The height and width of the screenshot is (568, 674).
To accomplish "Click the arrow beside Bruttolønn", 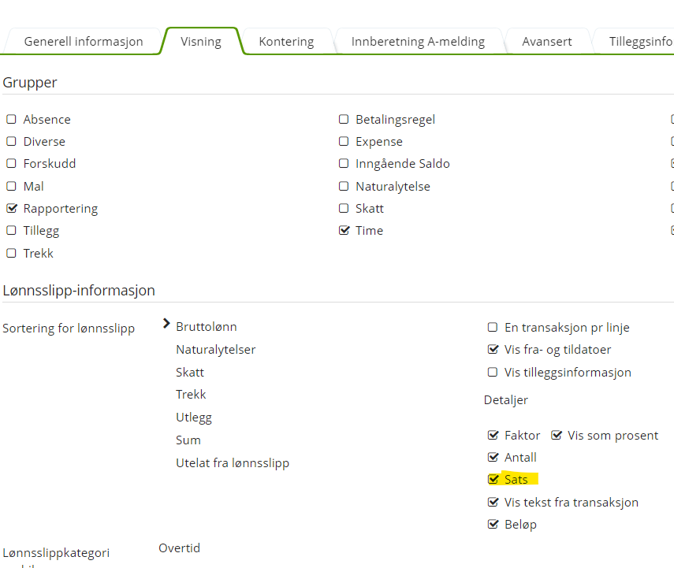I will coord(166,324).
